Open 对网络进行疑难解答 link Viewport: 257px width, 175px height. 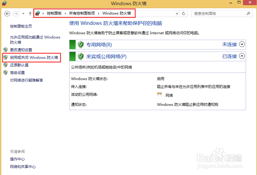pos(27,80)
